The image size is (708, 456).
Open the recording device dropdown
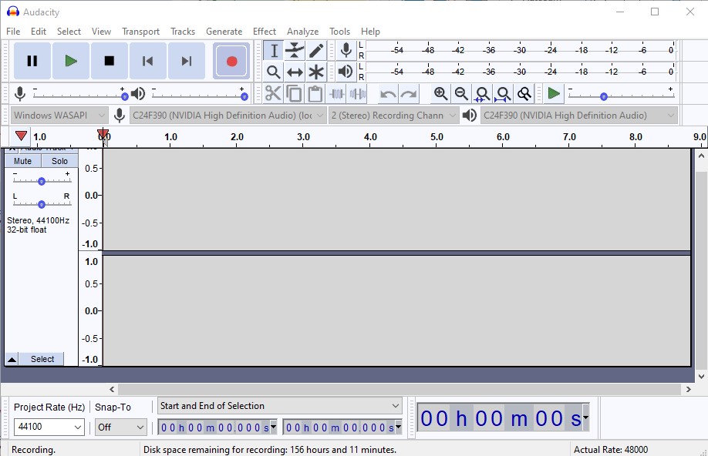(228, 116)
